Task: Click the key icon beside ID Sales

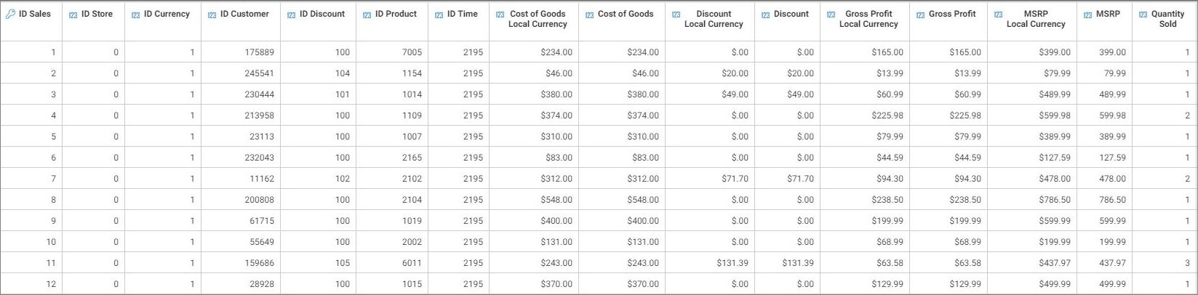Action: coord(10,15)
